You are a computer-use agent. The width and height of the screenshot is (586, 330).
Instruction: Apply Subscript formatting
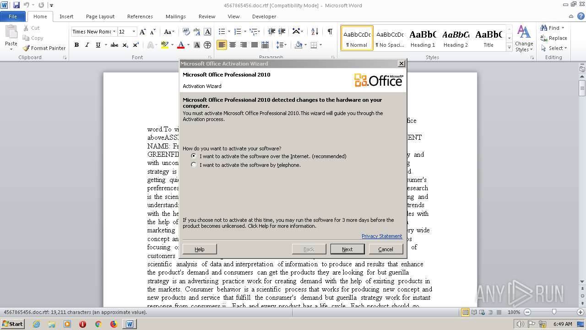pyautogui.click(x=125, y=45)
